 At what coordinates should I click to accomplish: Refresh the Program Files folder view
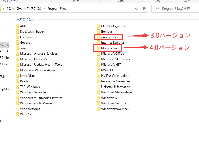click(144, 9)
